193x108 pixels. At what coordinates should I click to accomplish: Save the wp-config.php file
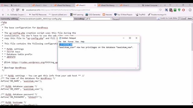(190, 18)
